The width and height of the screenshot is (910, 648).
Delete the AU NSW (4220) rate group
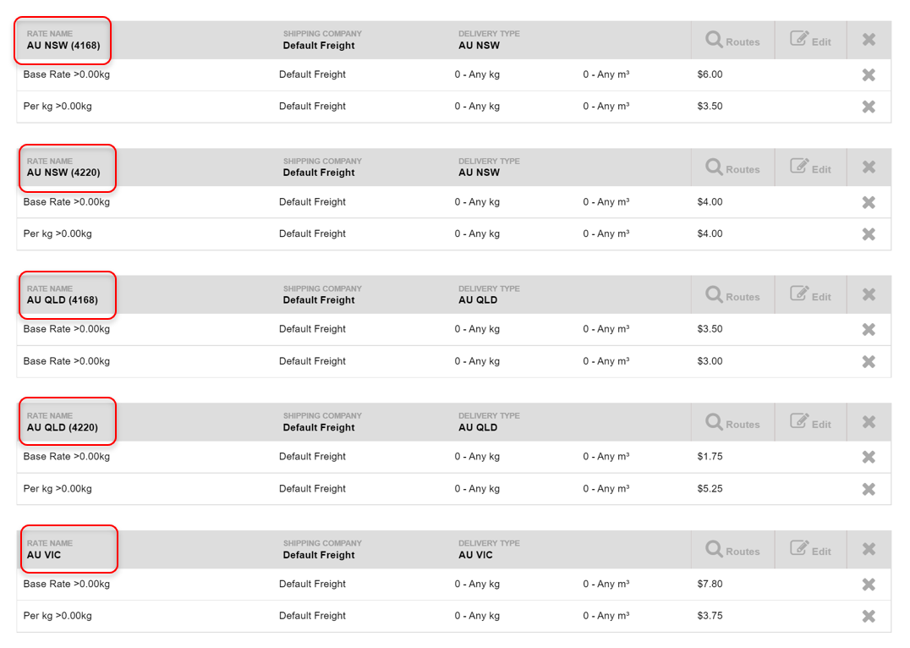[x=869, y=167]
